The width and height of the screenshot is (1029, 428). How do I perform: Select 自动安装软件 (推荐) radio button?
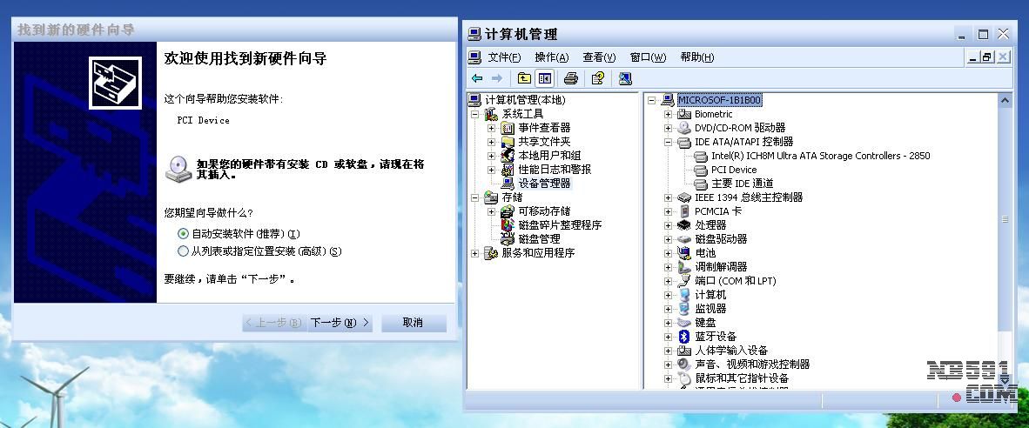[183, 234]
